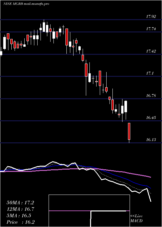
Task: Select the 16.78 price axis label
Action: [151, 96]
